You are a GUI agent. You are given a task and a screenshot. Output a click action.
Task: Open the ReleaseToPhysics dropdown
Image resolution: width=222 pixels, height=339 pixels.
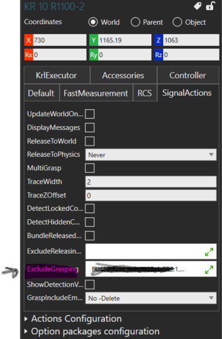pos(151,155)
